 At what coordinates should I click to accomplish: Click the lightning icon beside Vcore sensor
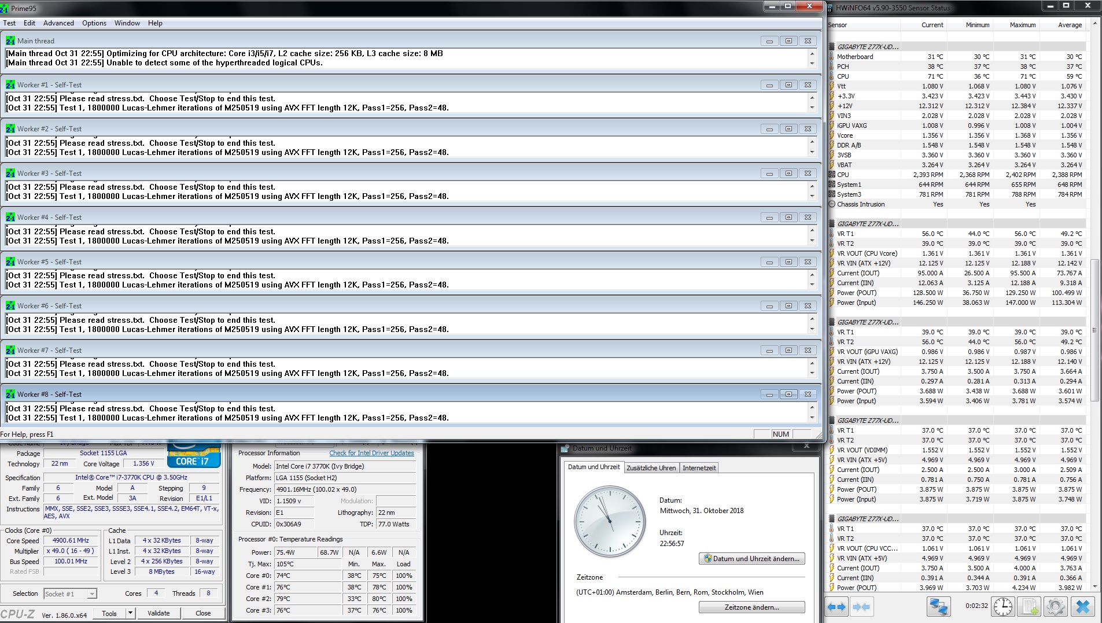(x=832, y=135)
